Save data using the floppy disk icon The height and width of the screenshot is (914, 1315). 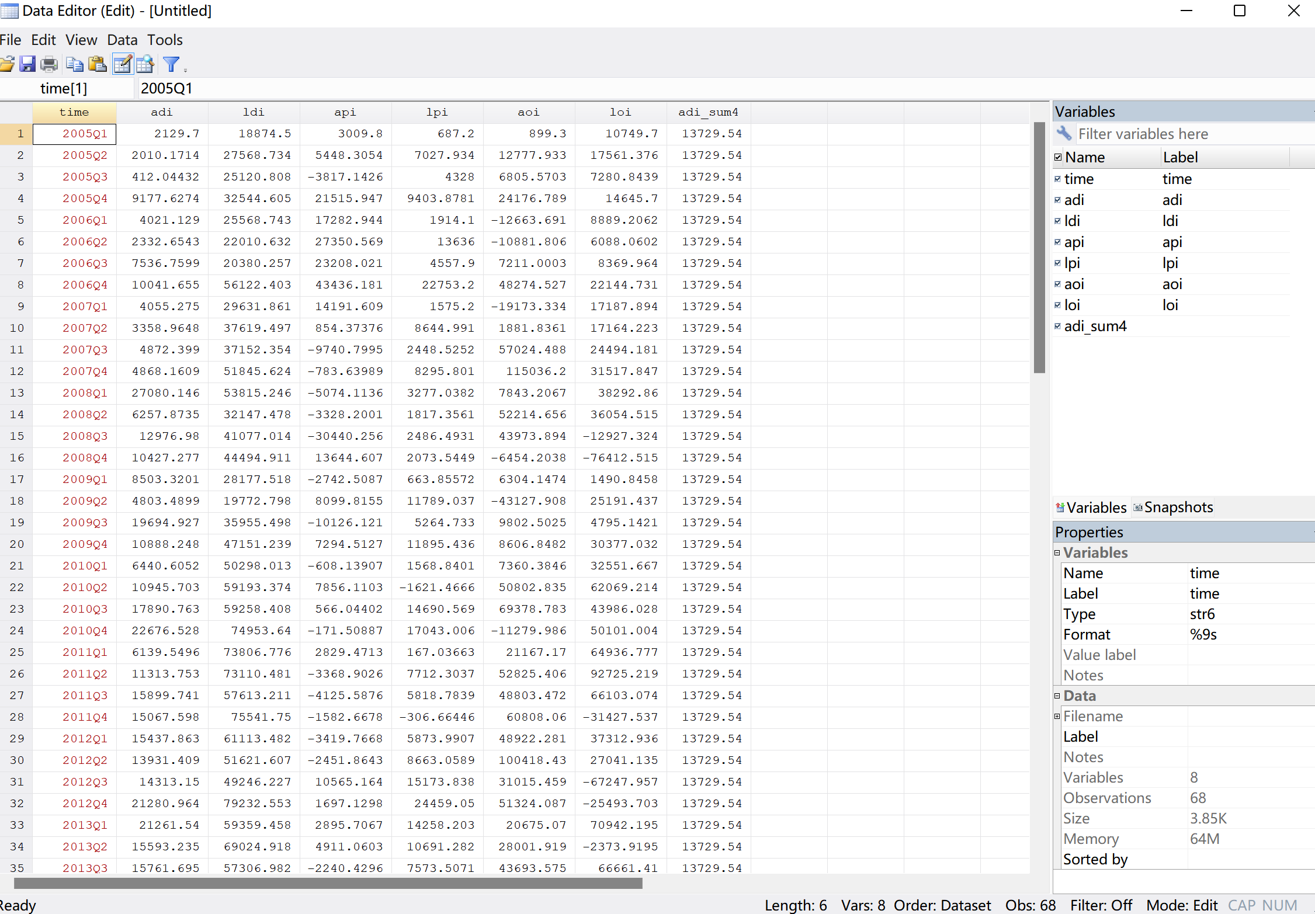(x=27, y=64)
